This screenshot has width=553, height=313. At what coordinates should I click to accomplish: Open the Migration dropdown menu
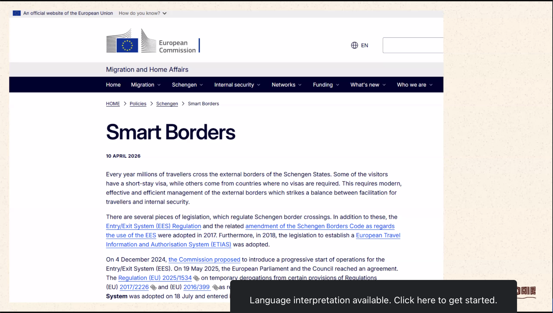tap(146, 85)
